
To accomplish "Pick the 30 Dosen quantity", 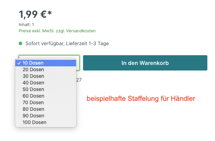I will click(x=33, y=76).
